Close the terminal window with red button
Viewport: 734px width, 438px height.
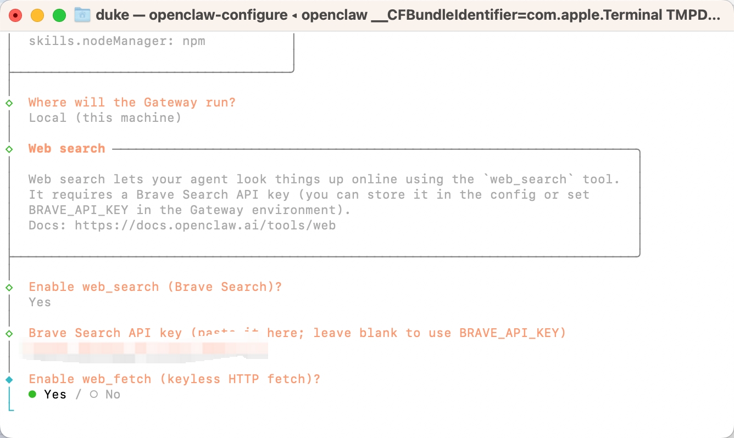click(15, 15)
